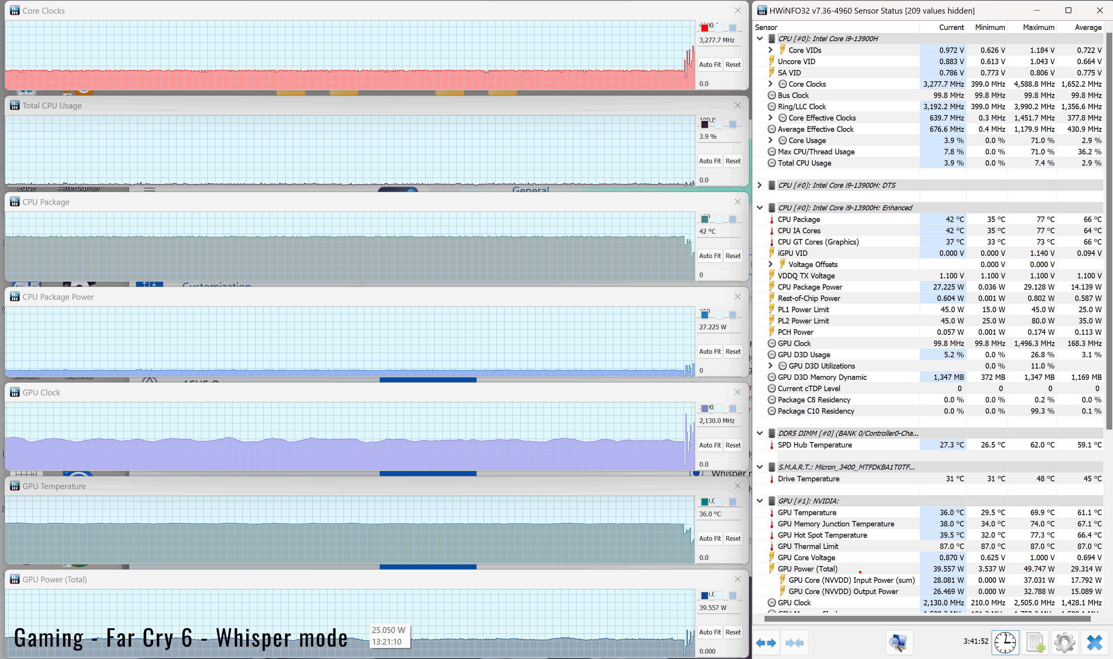Viewport: 1113px width, 659px height.
Task: Expand the Core VIDs row
Action: (770, 50)
